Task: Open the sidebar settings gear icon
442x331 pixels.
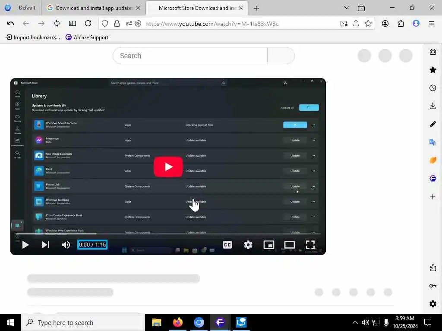Action: [433, 304]
